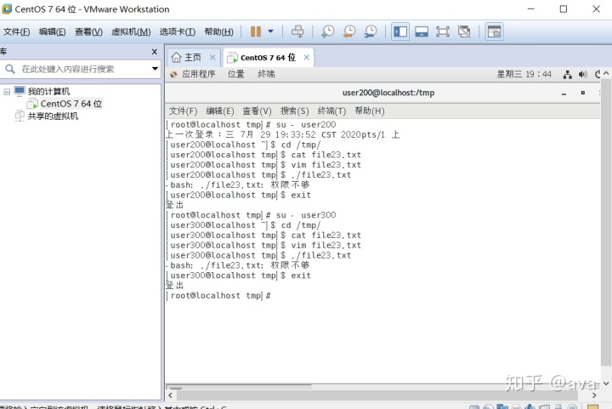Close the 主页 tab
The width and height of the screenshot is (612, 409).
pyautogui.click(x=212, y=57)
